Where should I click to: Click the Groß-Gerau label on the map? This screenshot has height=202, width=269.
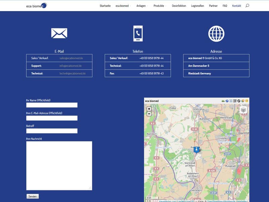pyautogui.click(x=199, y=109)
